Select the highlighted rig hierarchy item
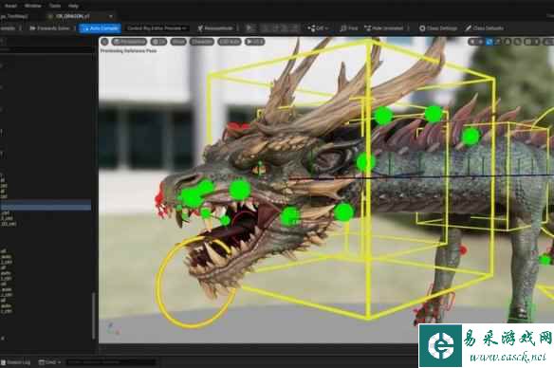This screenshot has width=554, height=368. click(46, 206)
